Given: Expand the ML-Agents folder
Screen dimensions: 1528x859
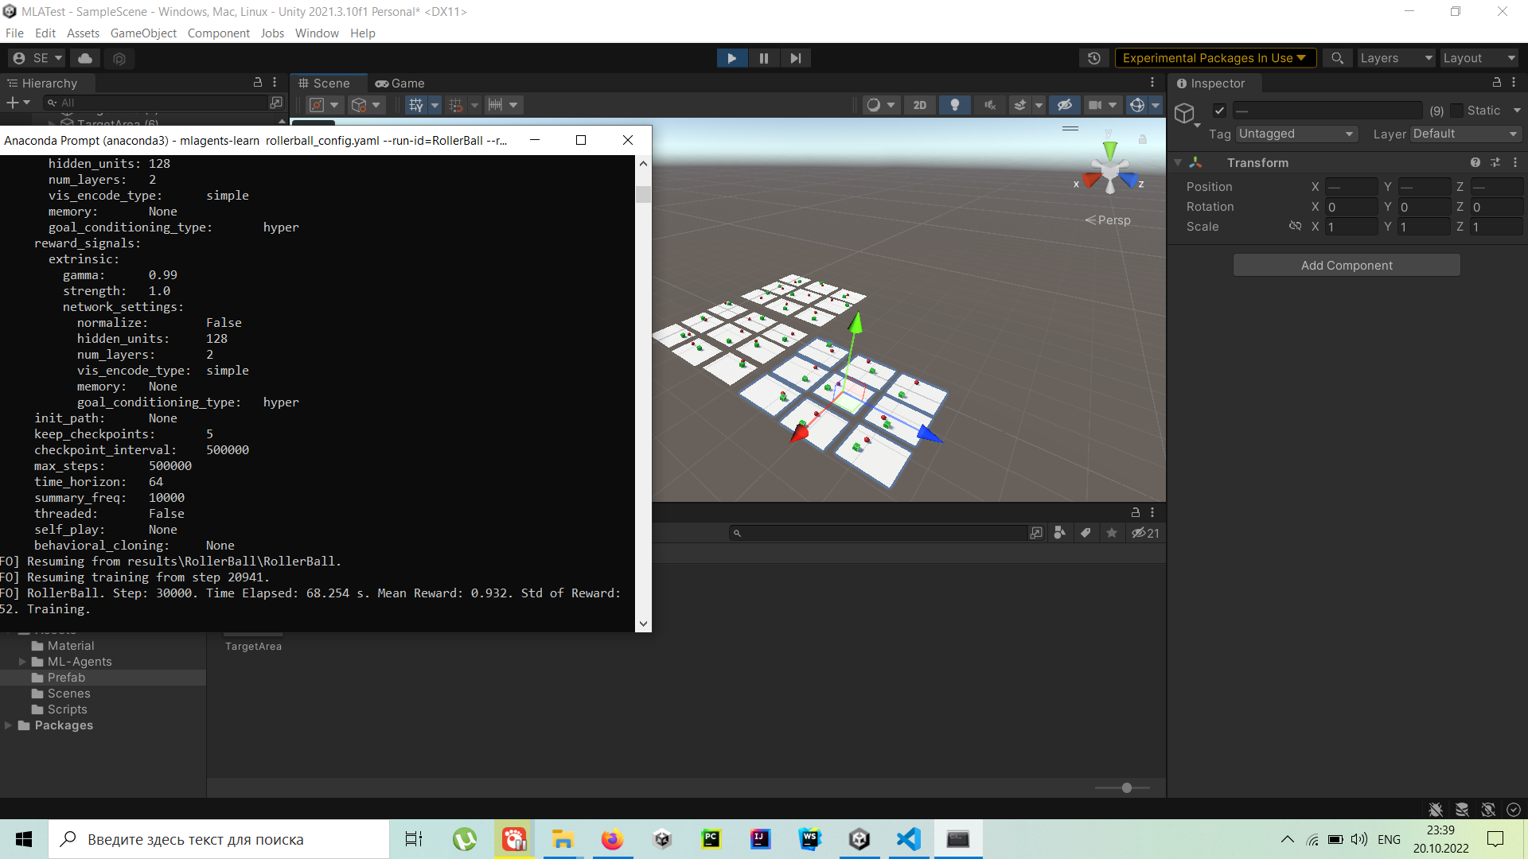Looking at the screenshot, I should pos(22,662).
